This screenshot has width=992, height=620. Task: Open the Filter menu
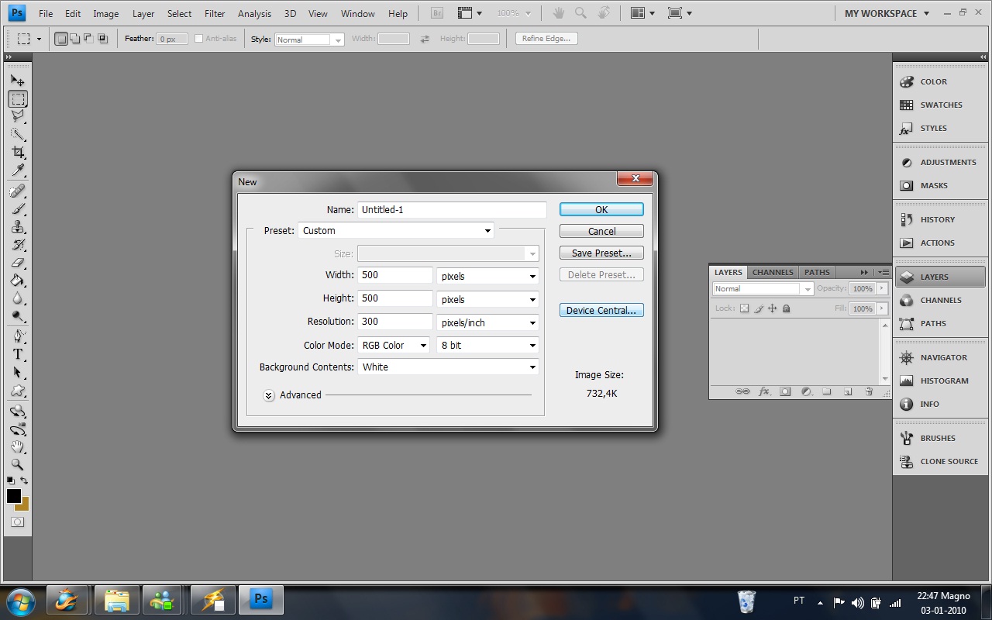(x=215, y=13)
